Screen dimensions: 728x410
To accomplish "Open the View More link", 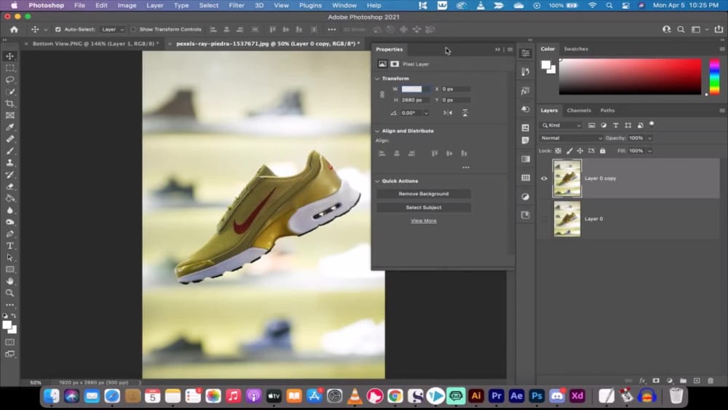I will click(424, 221).
